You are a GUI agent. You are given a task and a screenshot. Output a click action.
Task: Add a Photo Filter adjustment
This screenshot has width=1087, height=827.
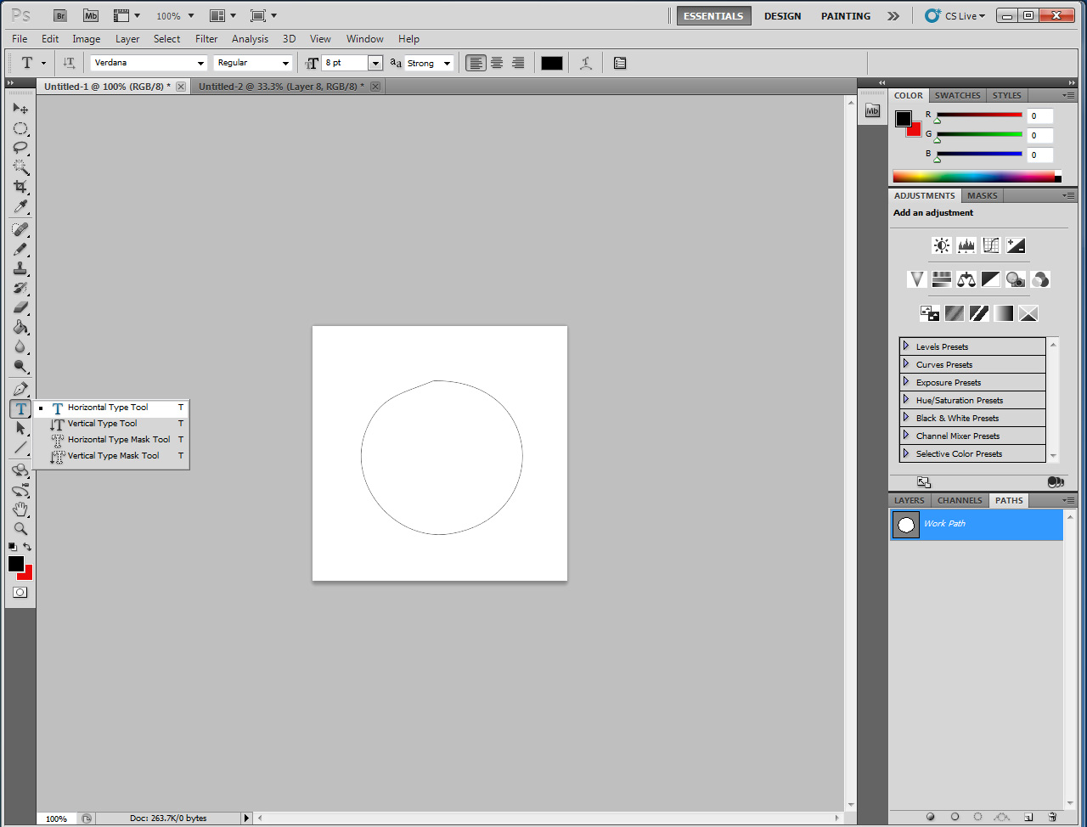click(1016, 279)
